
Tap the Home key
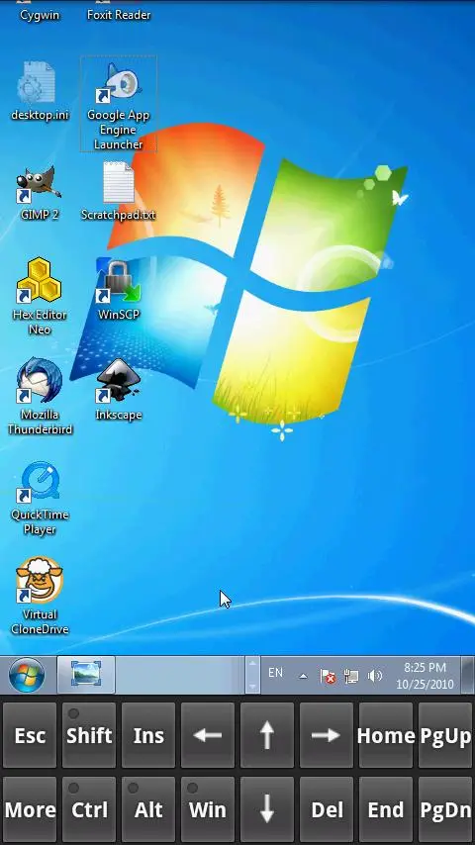pyautogui.click(x=386, y=735)
